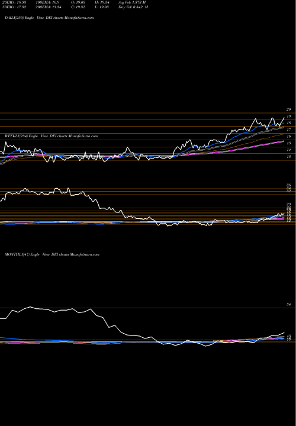Click the MONTHLY(47) Eagle View chart title

(x=52, y=254)
